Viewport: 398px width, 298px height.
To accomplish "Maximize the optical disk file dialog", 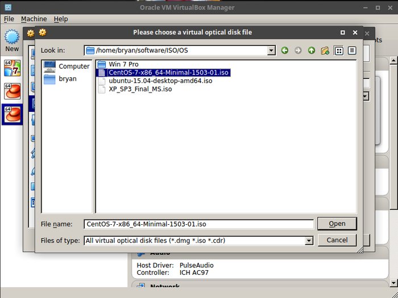I will coord(343,32).
